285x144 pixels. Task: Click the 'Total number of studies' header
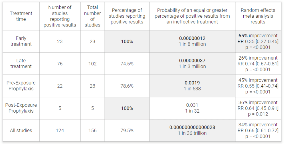(92, 16)
